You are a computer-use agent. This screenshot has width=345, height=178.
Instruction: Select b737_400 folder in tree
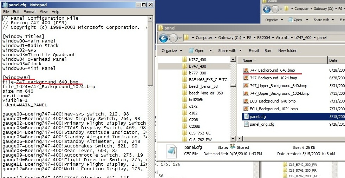197,60
